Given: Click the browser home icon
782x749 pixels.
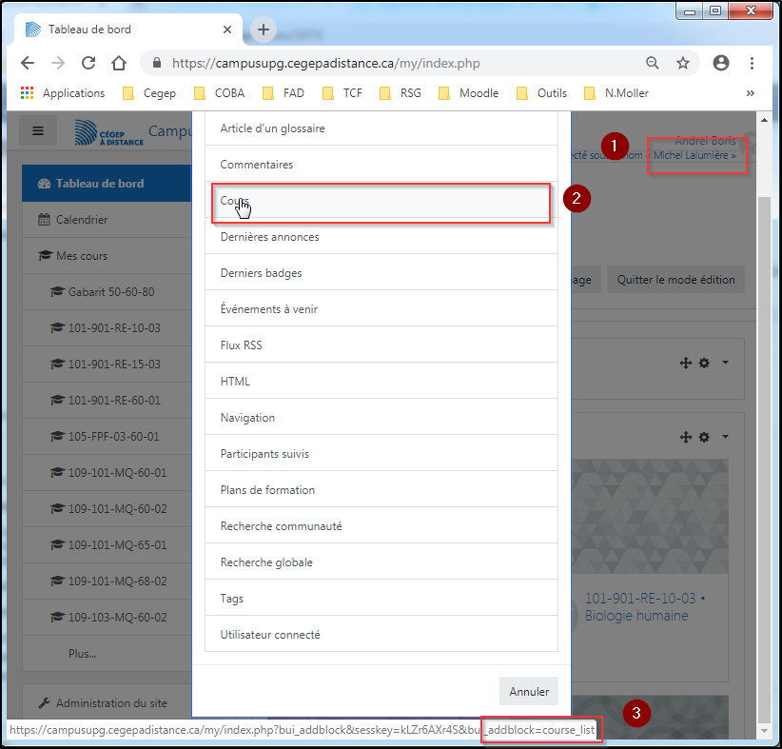Looking at the screenshot, I should (x=119, y=64).
